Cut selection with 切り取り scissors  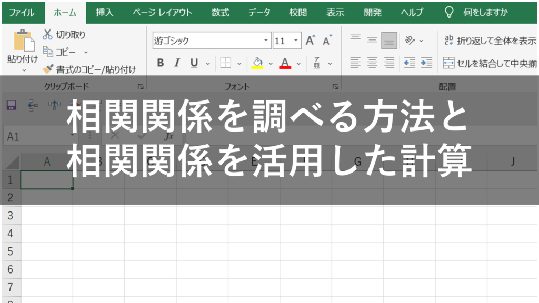(64, 34)
